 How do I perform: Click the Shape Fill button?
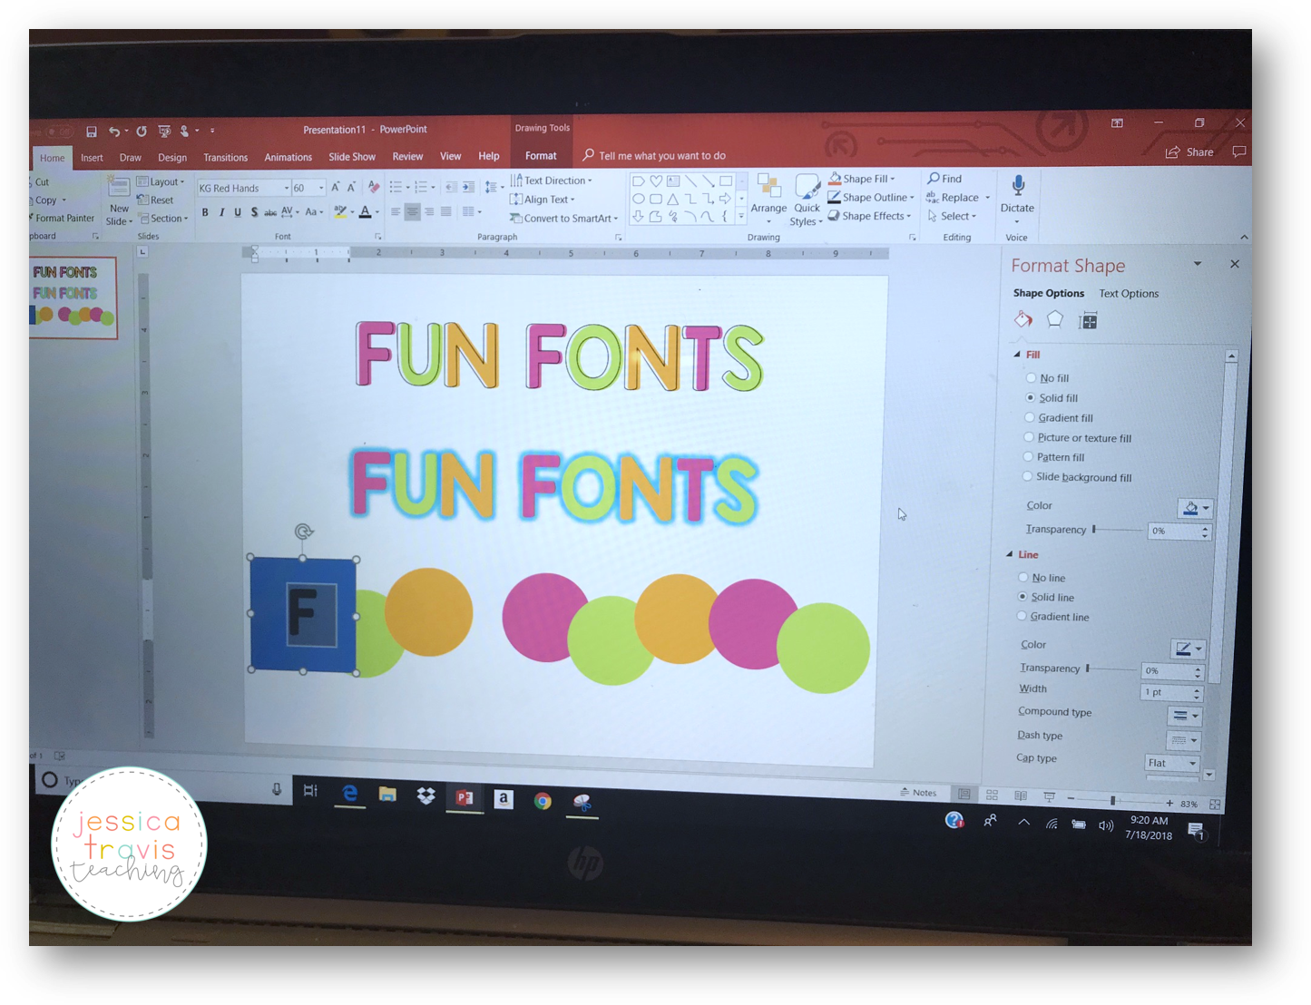(862, 179)
